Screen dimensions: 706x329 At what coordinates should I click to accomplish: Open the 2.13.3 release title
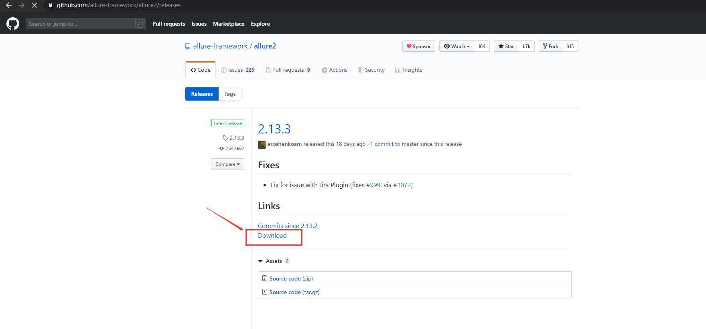[x=274, y=129]
